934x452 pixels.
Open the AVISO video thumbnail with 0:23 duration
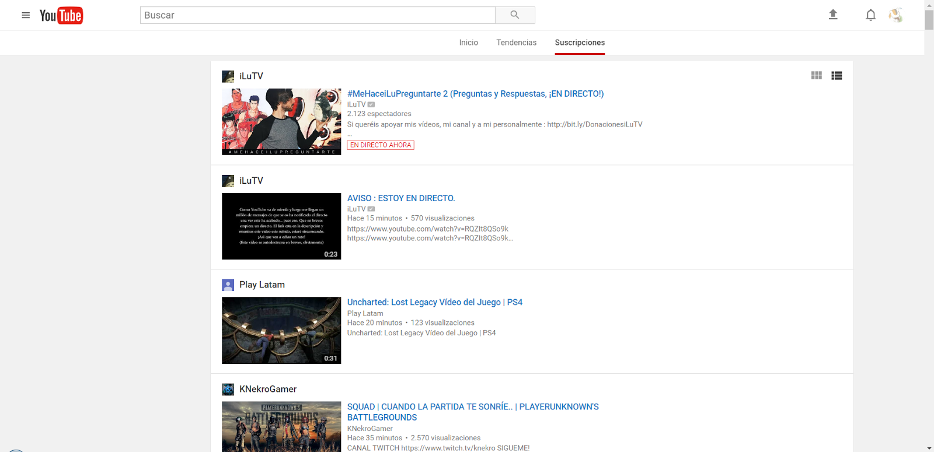pos(281,226)
